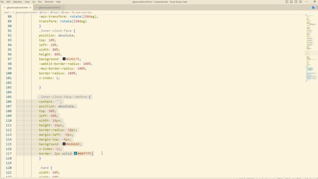This screenshot has width=318, height=179.
Task: Run the file with the blue play icon
Action: (314, 7)
